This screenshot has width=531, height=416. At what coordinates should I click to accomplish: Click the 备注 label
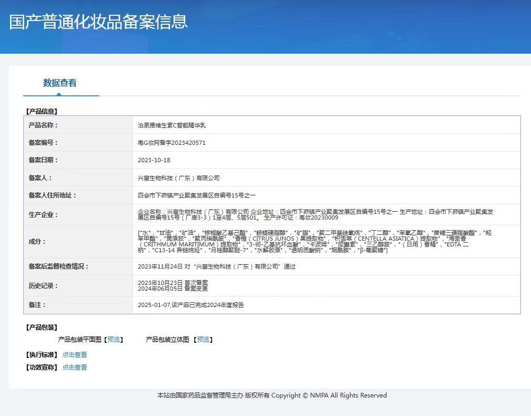tap(37, 304)
